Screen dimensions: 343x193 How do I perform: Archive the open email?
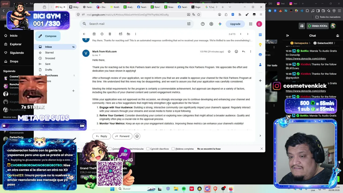[94, 34]
